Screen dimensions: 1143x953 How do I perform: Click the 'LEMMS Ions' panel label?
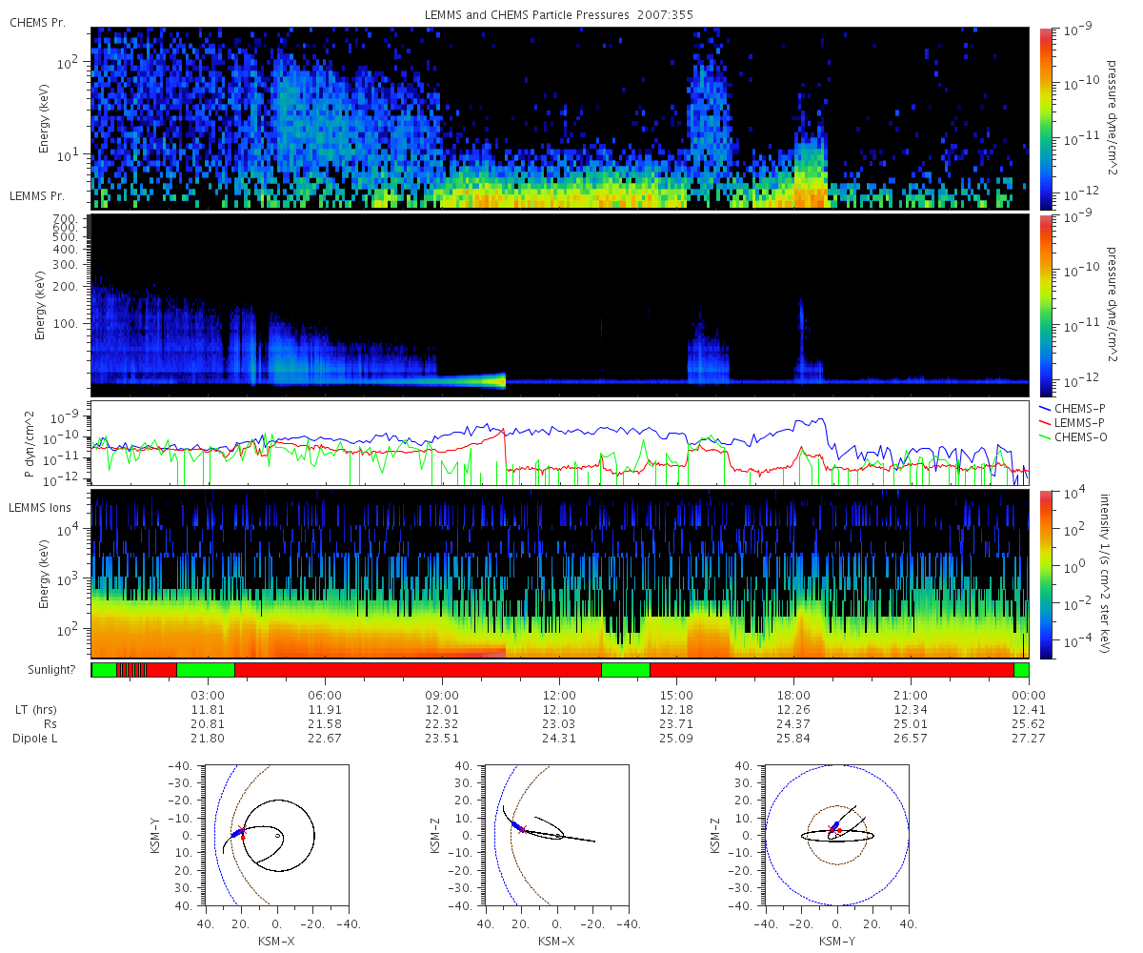[39, 510]
